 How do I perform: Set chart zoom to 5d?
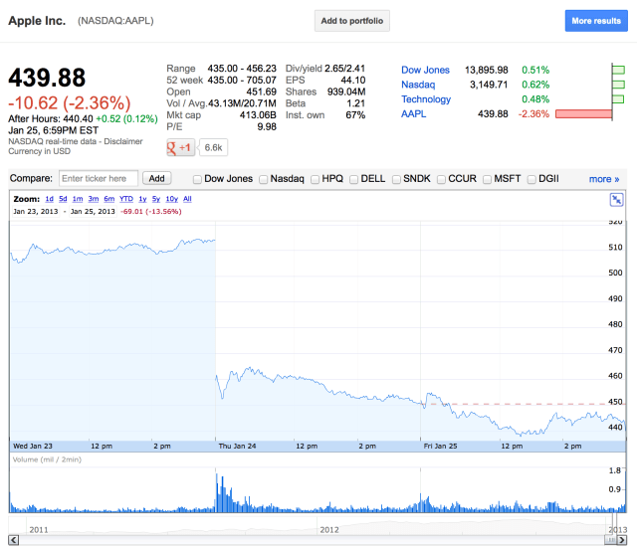[x=63, y=199]
